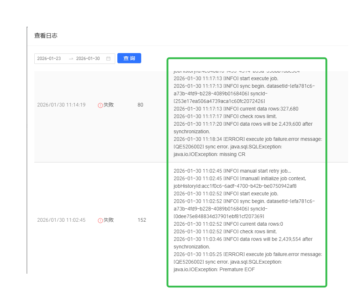Focus the start date field 2026-01-23

(49, 58)
